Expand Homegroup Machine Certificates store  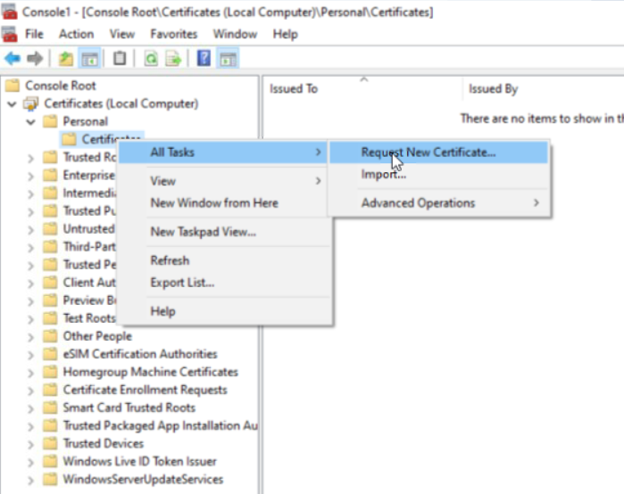coord(30,373)
